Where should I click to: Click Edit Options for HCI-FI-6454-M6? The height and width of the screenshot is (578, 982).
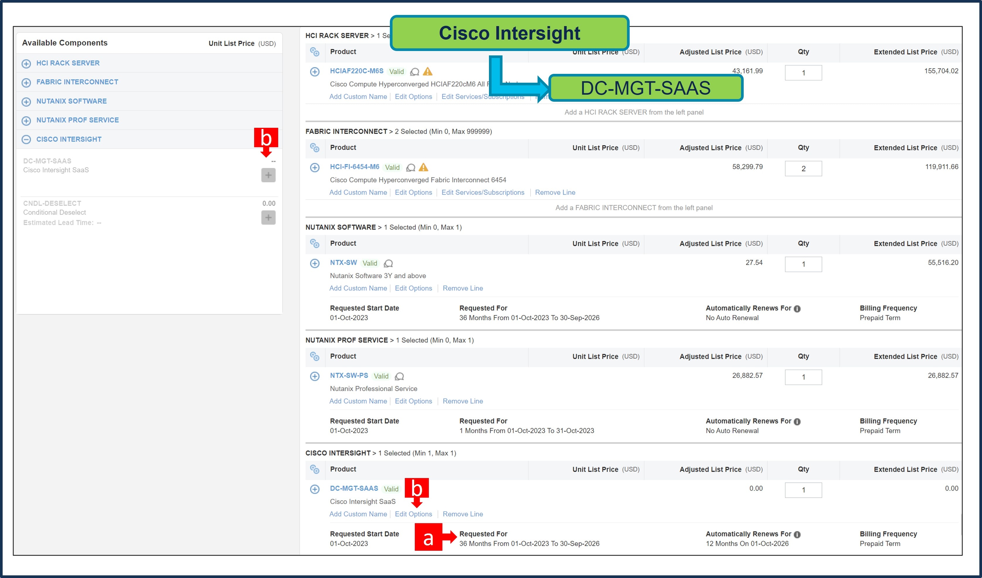pos(413,193)
